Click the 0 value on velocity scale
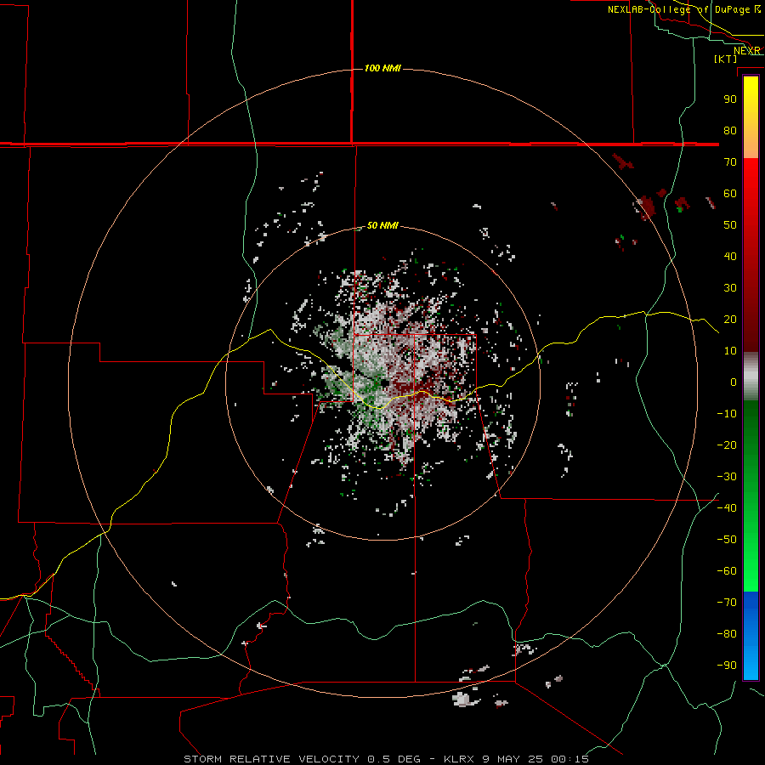Image resolution: width=765 pixels, height=765 pixels. point(734,382)
